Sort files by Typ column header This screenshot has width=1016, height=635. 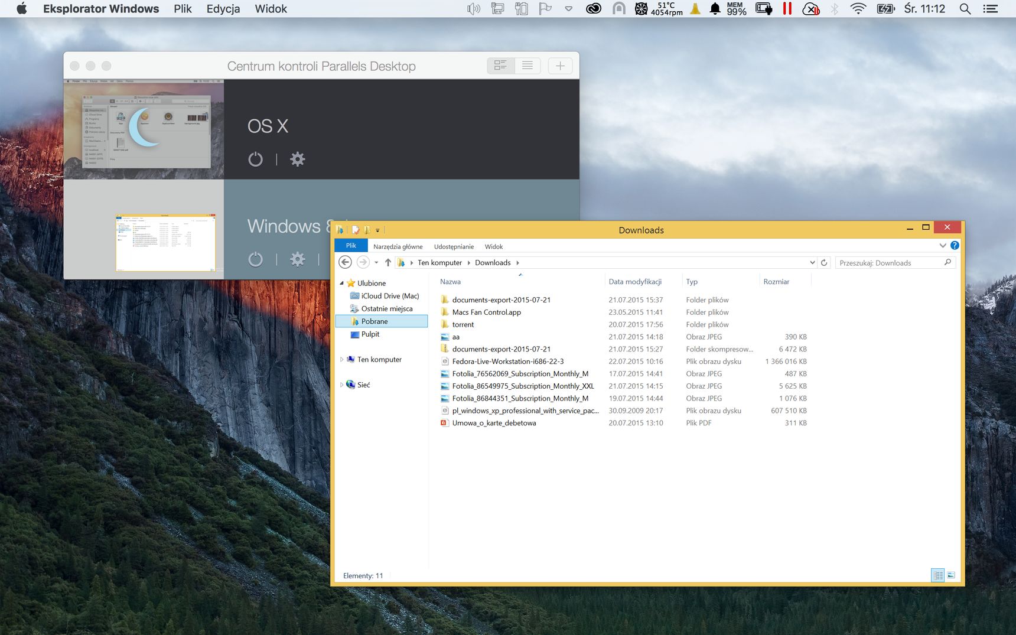(x=692, y=282)
